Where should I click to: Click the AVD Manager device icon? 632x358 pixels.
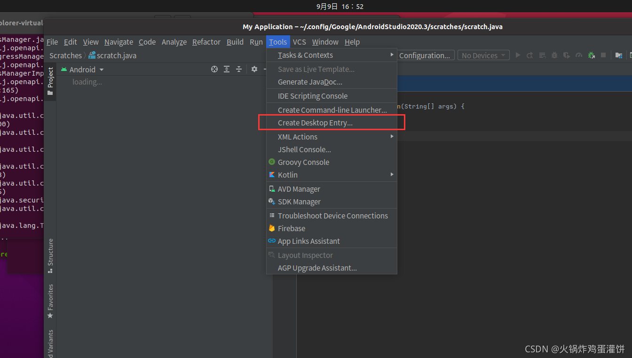coord(272,188)
